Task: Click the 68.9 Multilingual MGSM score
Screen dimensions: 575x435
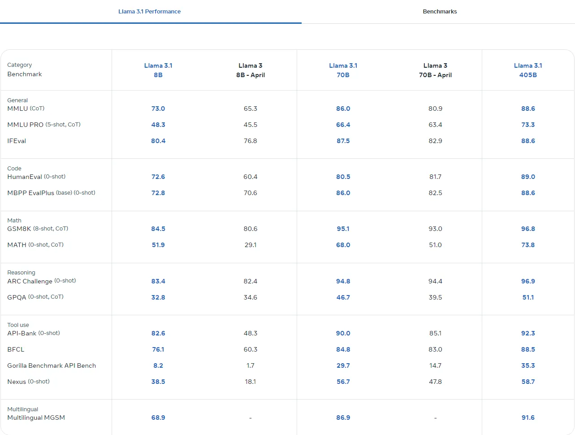Action: coord(158,418)
